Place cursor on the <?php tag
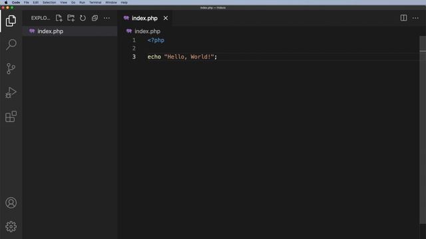 (156, 40)
